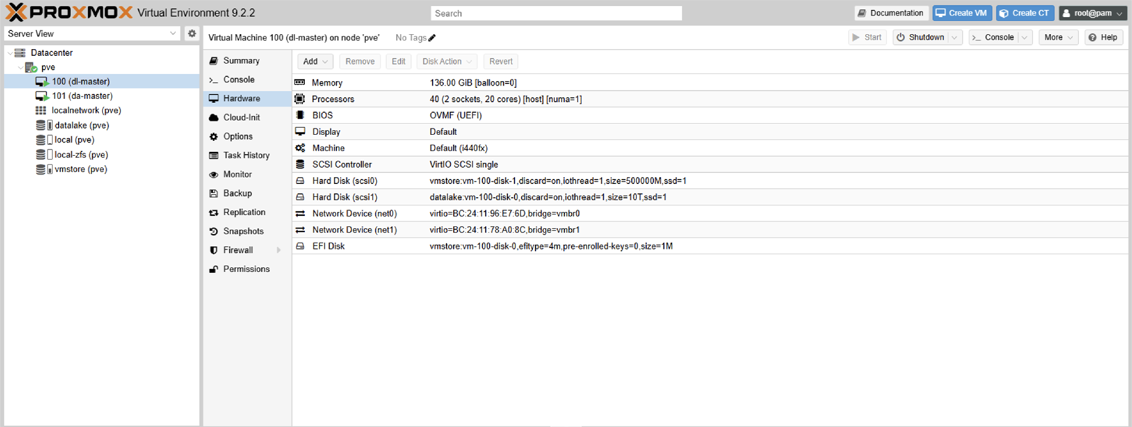Collapse the pve node in tree
The image size is (1132, 427).
point(20,67)
